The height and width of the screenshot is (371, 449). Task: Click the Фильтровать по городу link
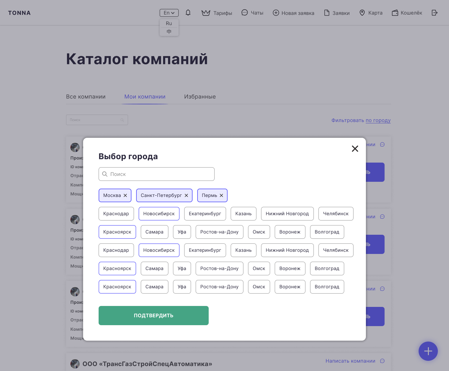tap(361, 120)
